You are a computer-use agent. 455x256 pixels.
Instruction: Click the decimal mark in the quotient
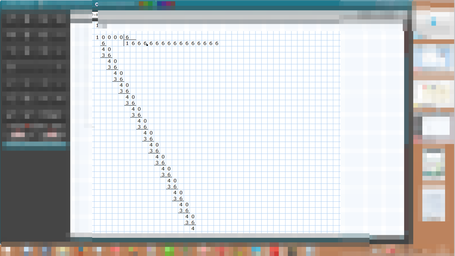(x=147, y=45)
